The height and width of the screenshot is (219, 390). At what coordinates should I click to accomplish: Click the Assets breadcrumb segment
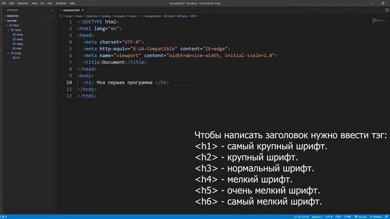point(133,16)
